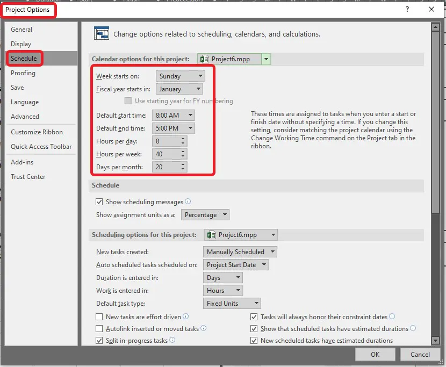The image size is (446, 367).
Task: Click info icon beside Autolink inserted or moved tasks
Action: pos(204,328)
